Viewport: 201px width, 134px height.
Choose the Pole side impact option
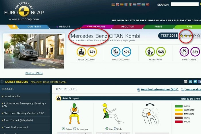click(115, 129)
